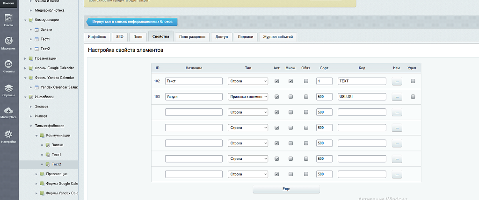Enable Обяз. checkbox for Услуги property
The image size is (479, 200).
click(x=306, y=97)
